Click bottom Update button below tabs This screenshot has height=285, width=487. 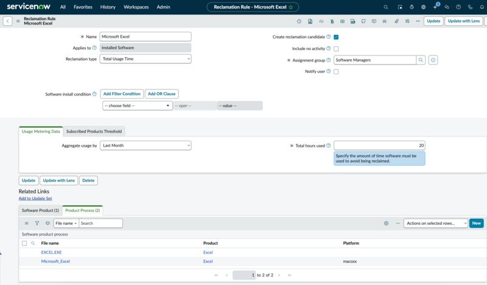coord(29,180)
